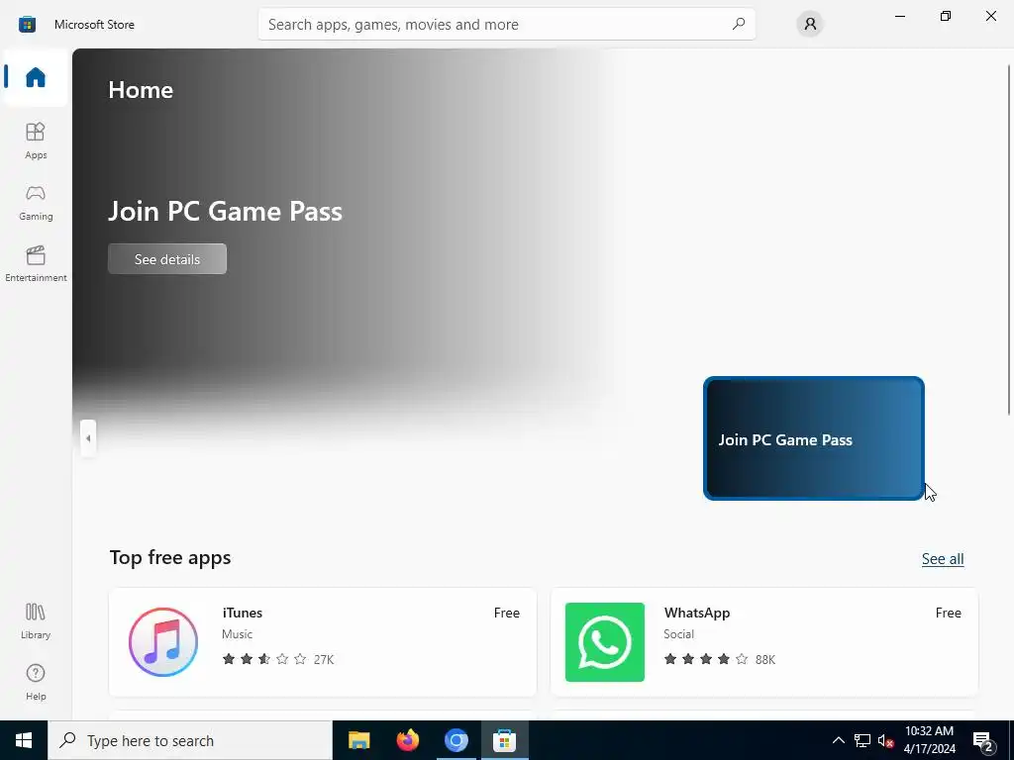Launch Chrome from the taskbar
This screenshot has width=1014, height=760.
coord(456,740)
